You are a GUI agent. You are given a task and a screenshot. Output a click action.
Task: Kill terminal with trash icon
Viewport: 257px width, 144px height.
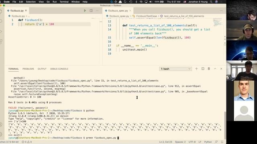tap(209, 69)
